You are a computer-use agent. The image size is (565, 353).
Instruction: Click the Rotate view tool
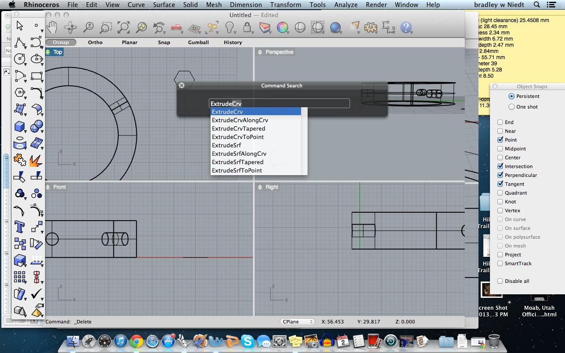coord(70,27)
